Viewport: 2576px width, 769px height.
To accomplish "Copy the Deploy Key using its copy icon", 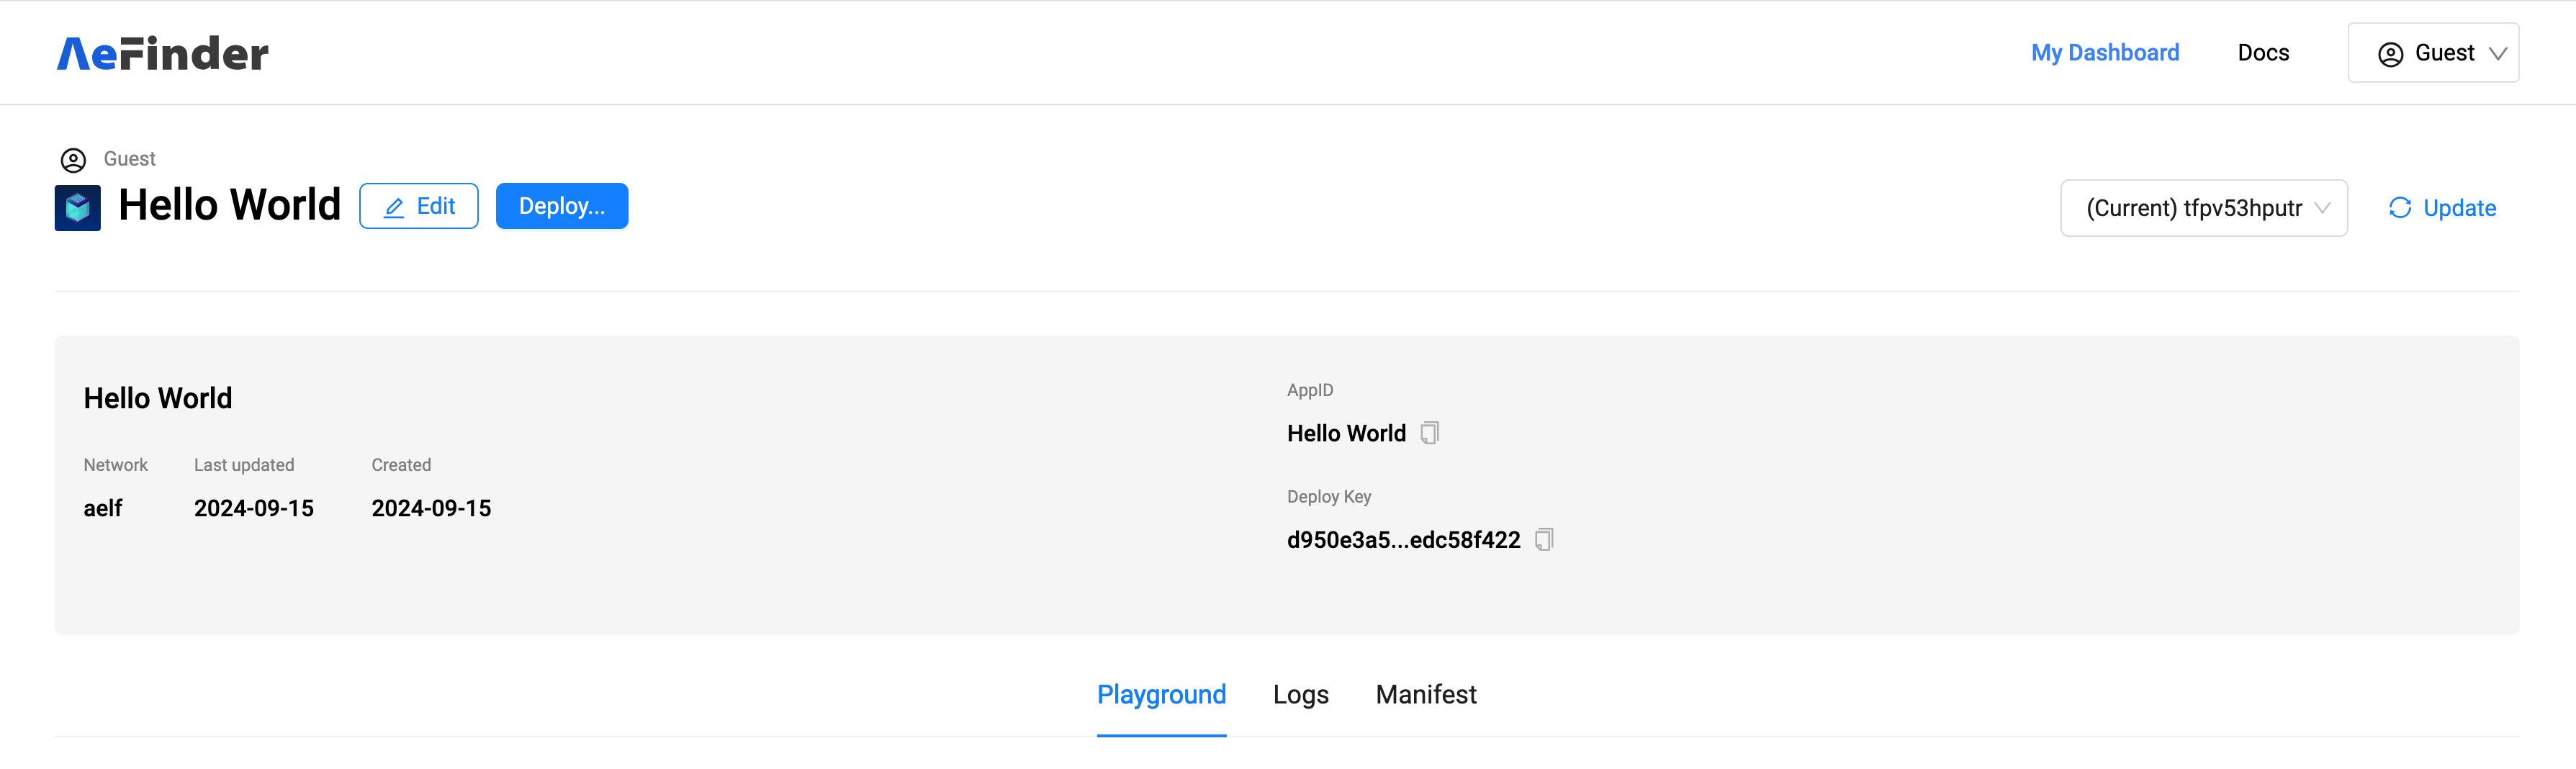I will [x=1544, y=540].
